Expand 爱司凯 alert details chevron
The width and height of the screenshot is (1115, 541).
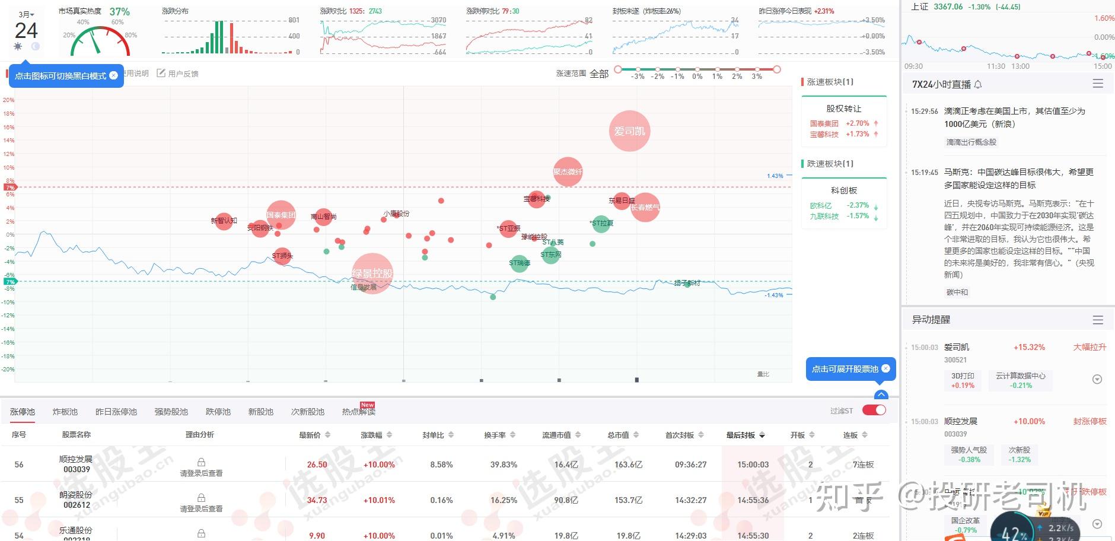1097,379
